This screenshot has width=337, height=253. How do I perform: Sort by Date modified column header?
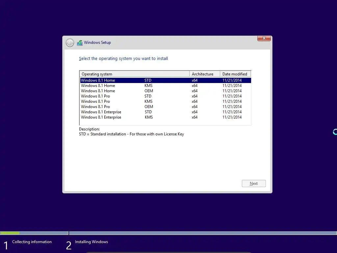click(x=235, y=74)
